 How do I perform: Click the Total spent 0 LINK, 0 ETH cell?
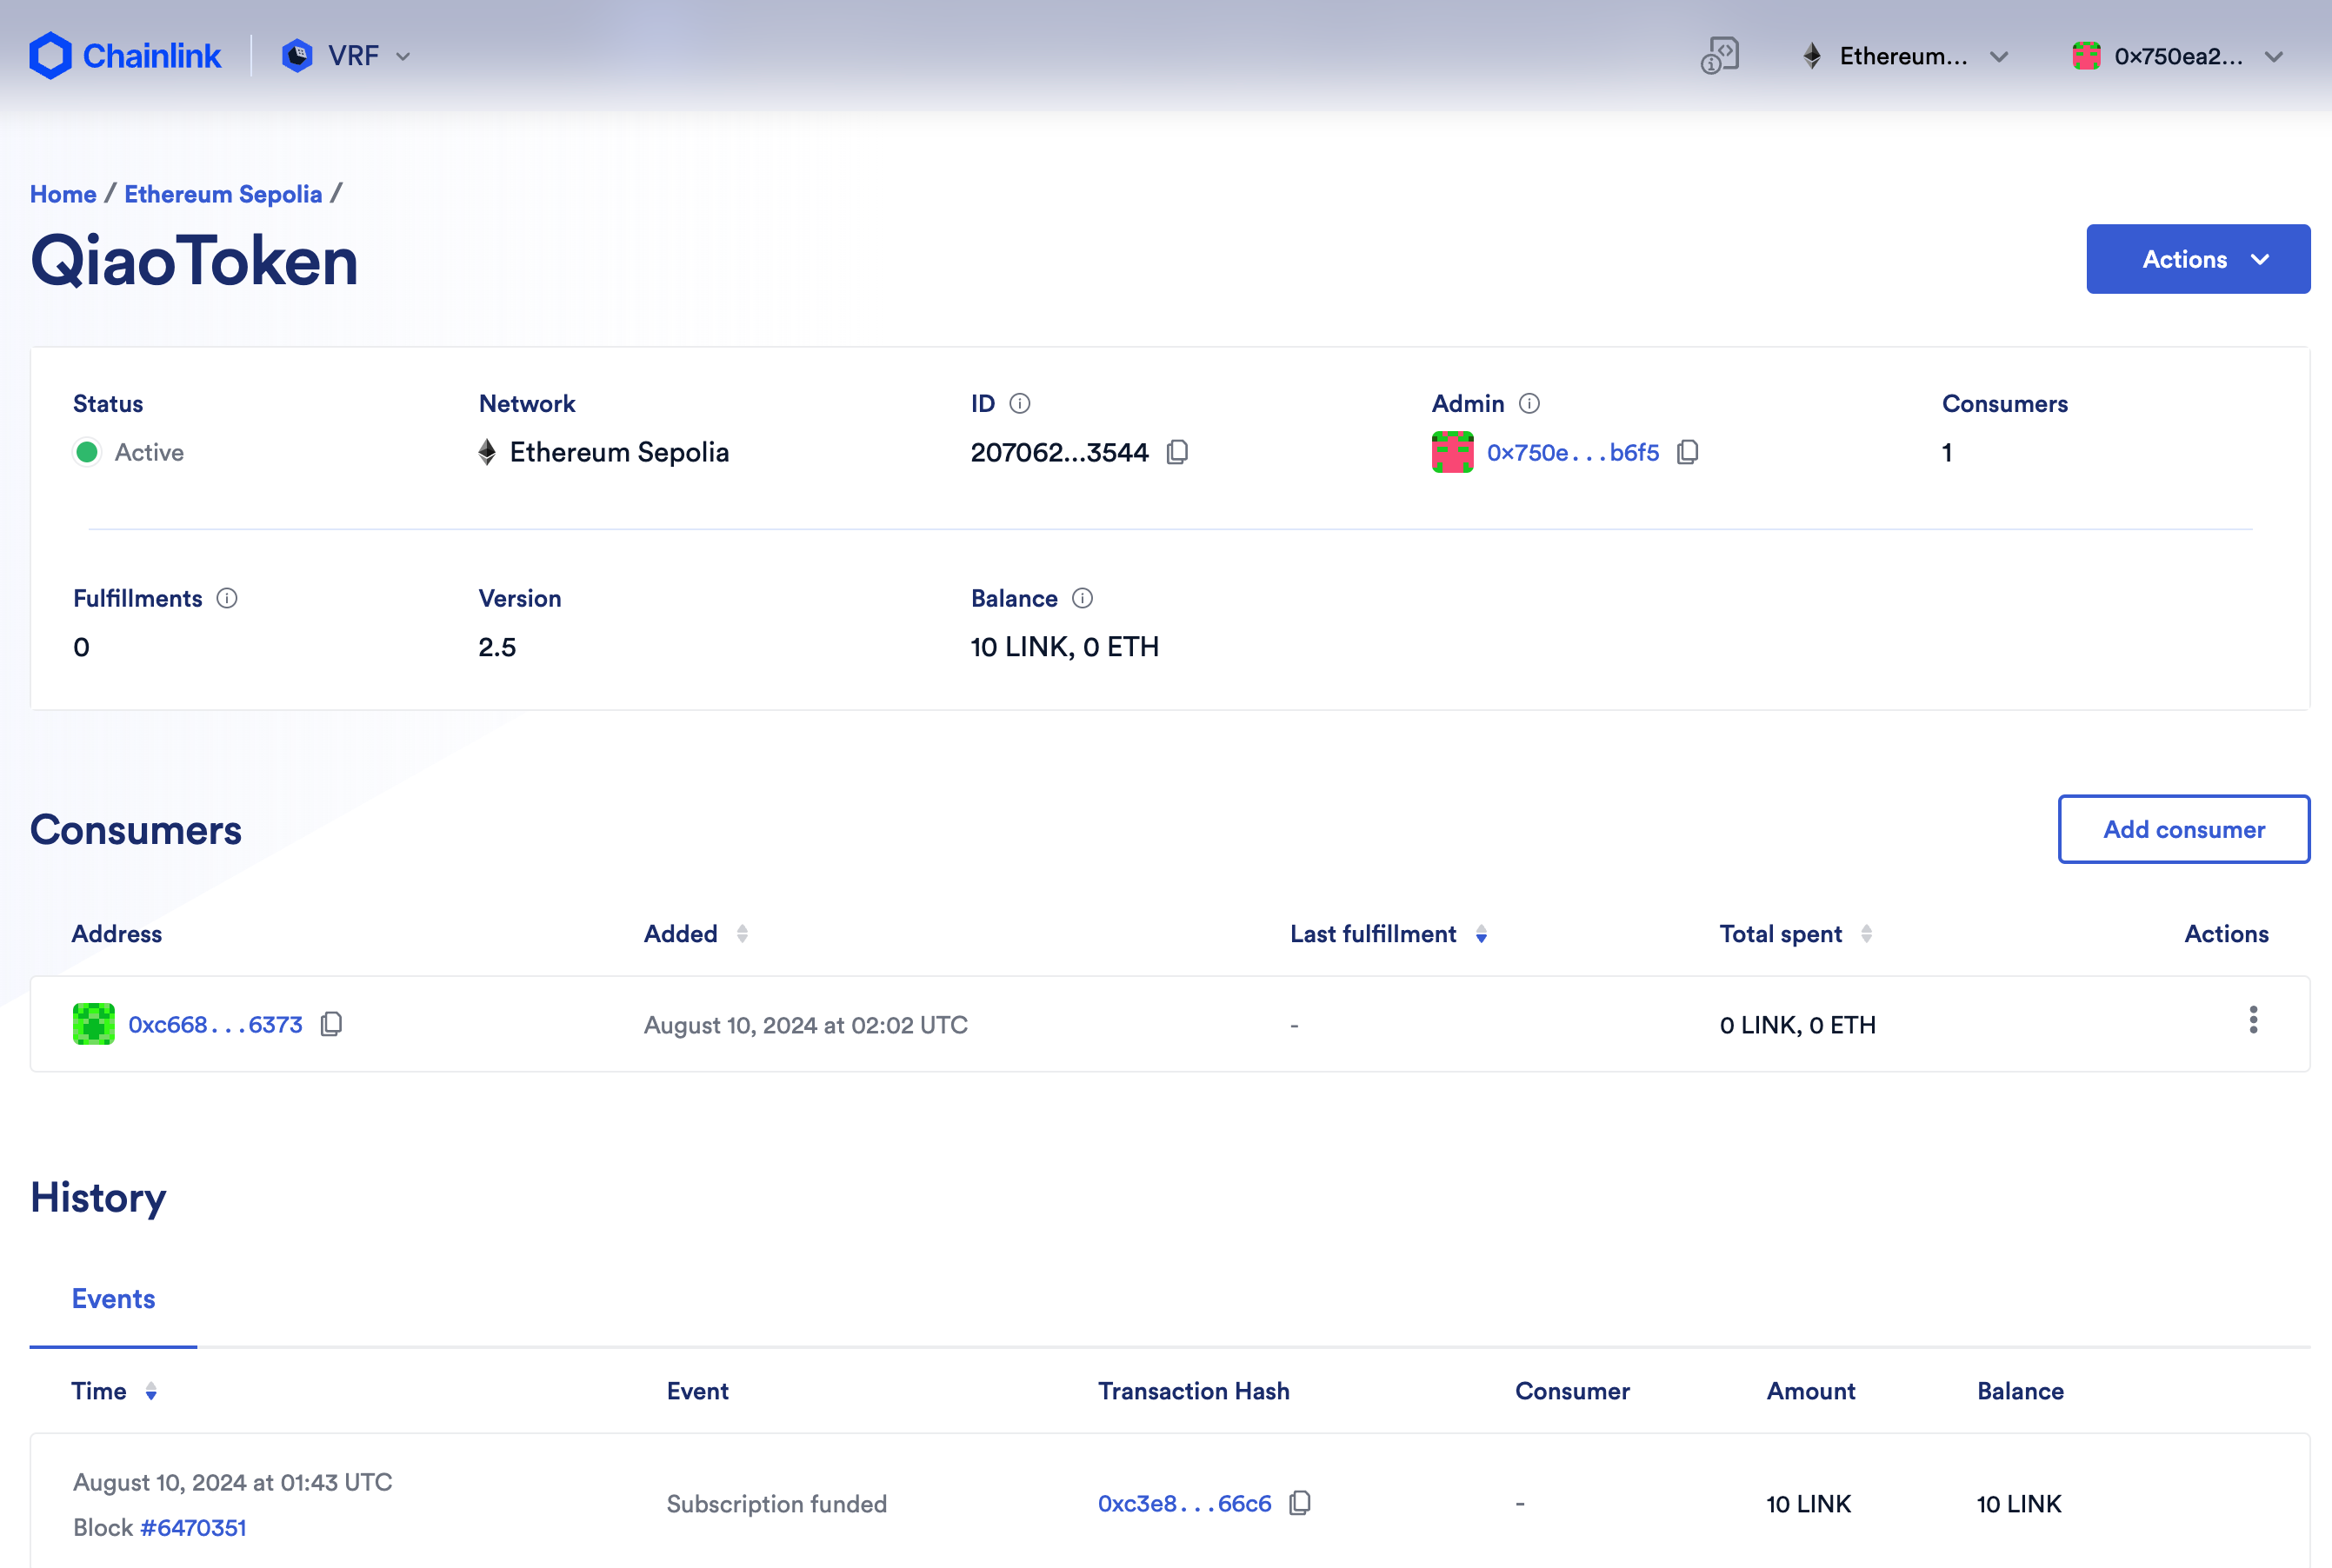point(1798,1025)
